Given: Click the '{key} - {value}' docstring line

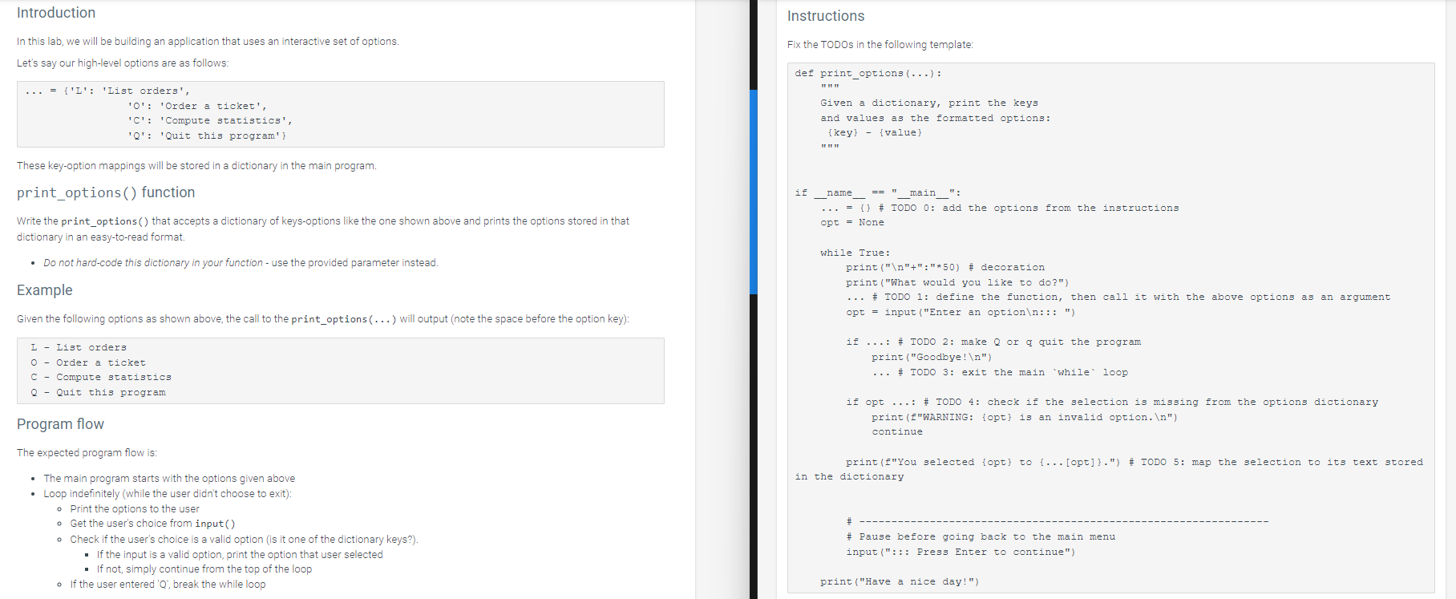Looking at the screenshot, I should [x=875, y=132].
